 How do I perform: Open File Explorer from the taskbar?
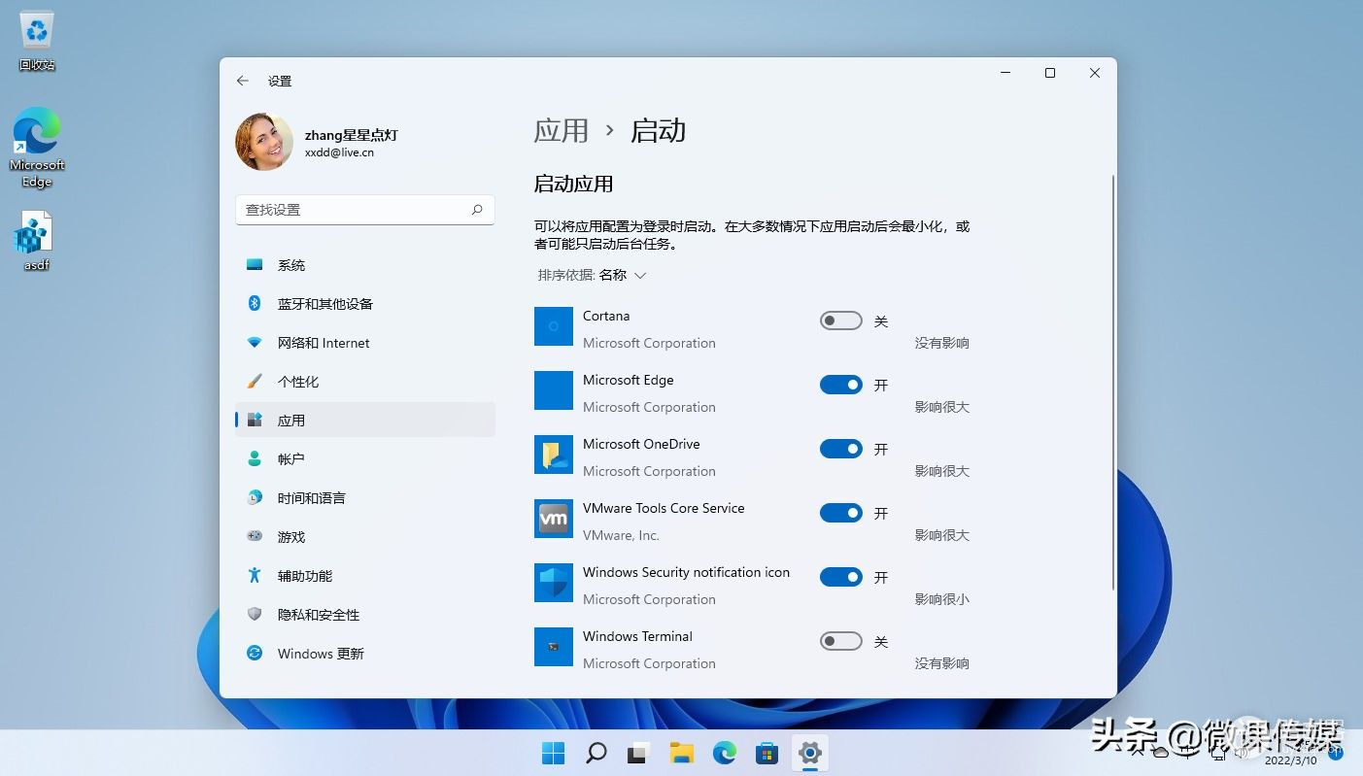coord(681,753)
